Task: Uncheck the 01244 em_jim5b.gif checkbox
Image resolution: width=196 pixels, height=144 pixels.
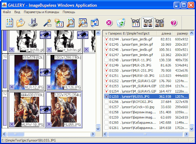Action: 106,39
